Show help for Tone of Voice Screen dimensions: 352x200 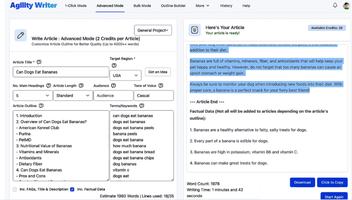(161, 86)
